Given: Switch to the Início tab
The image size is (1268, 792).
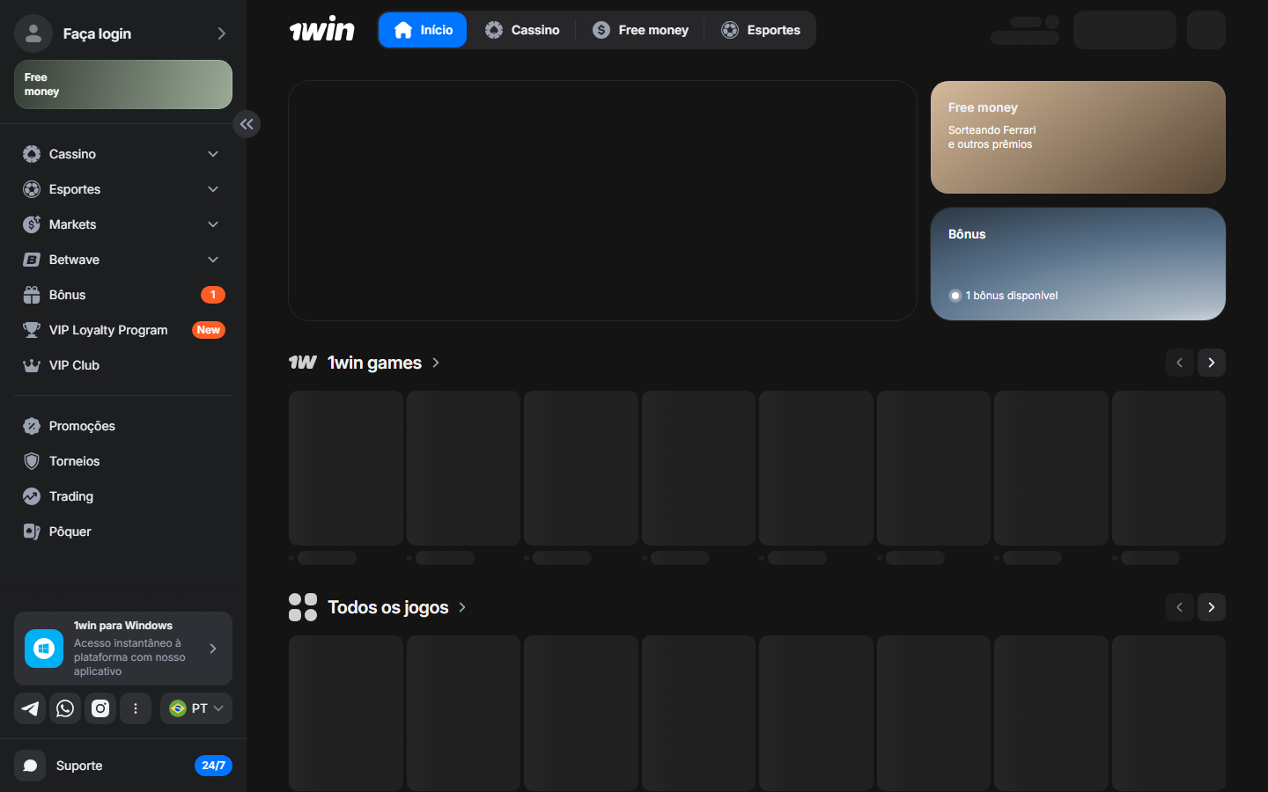Looking at the screenshot, I should pyautogui.click(x=423, y=30).
